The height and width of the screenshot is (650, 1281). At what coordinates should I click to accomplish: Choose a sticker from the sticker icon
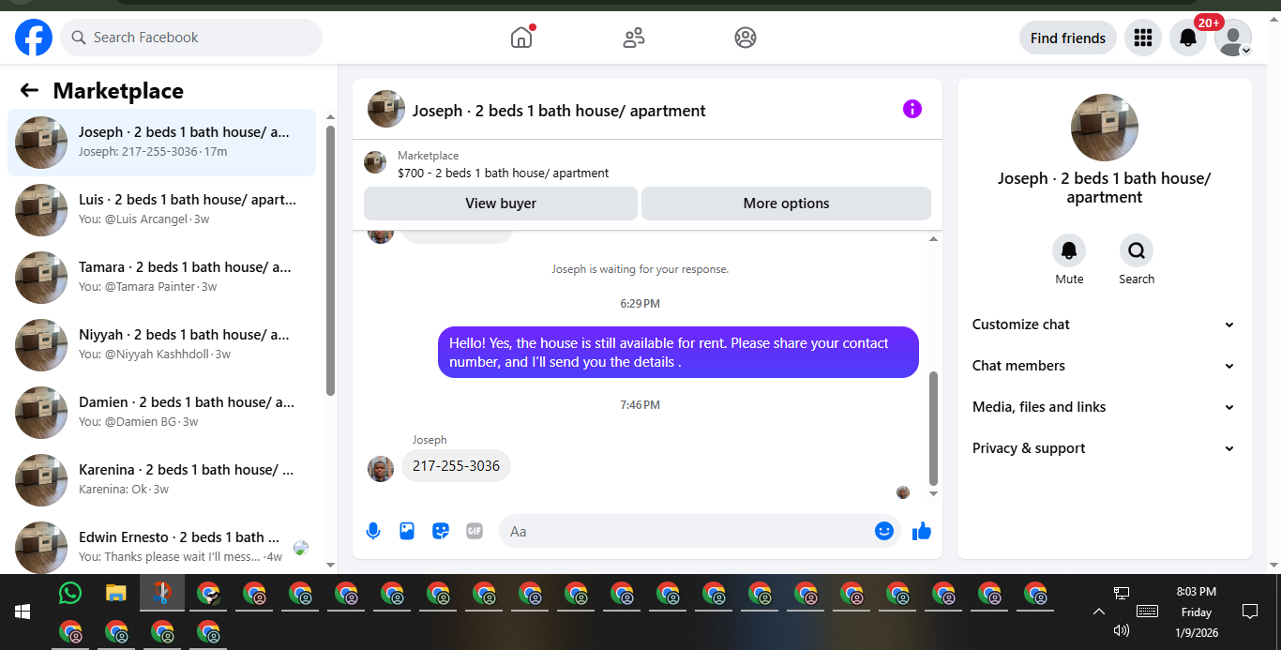coord(441,531)
